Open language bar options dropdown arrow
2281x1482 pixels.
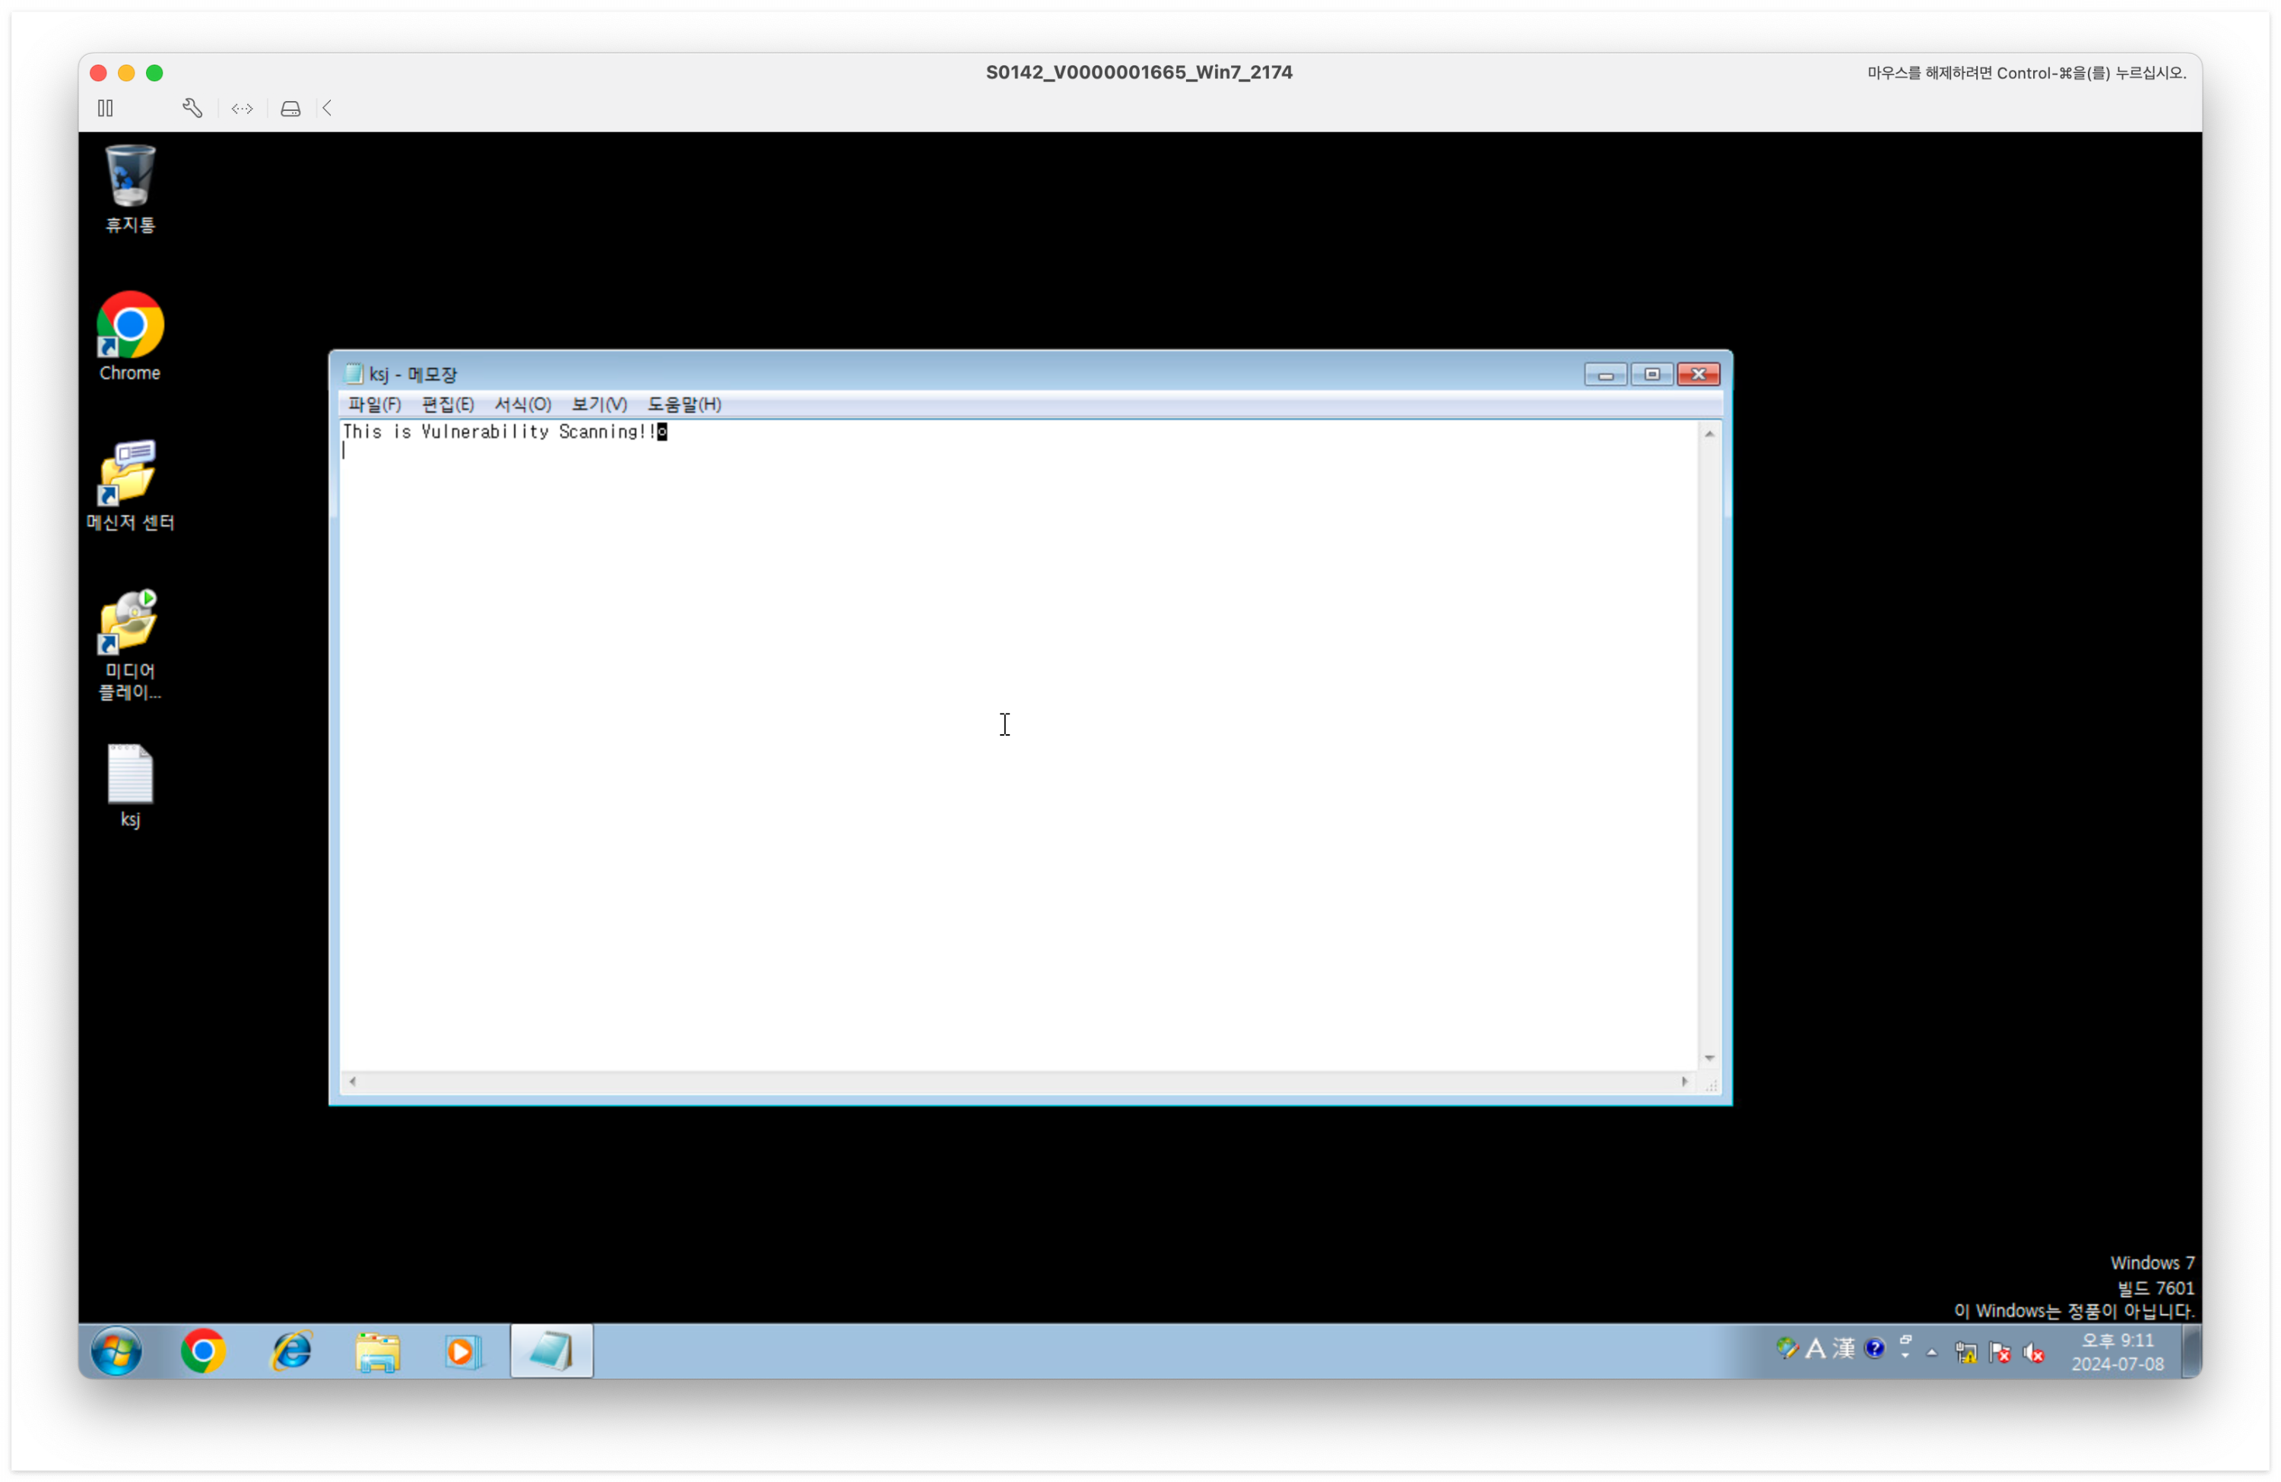click(x=1905, y=1354)
